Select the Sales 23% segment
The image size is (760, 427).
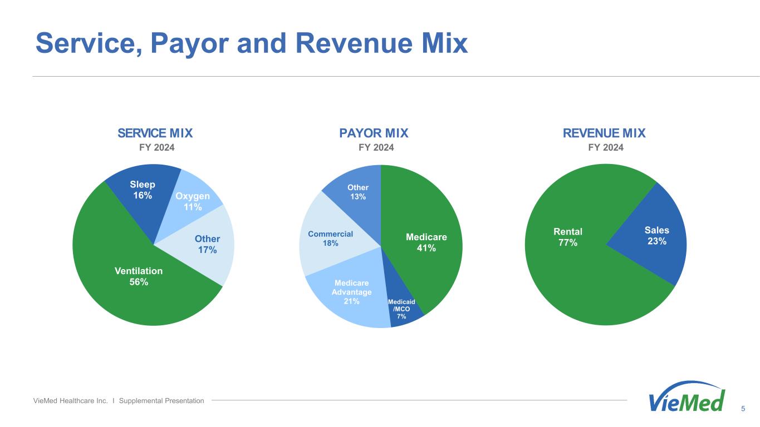(x=657, y=235)
